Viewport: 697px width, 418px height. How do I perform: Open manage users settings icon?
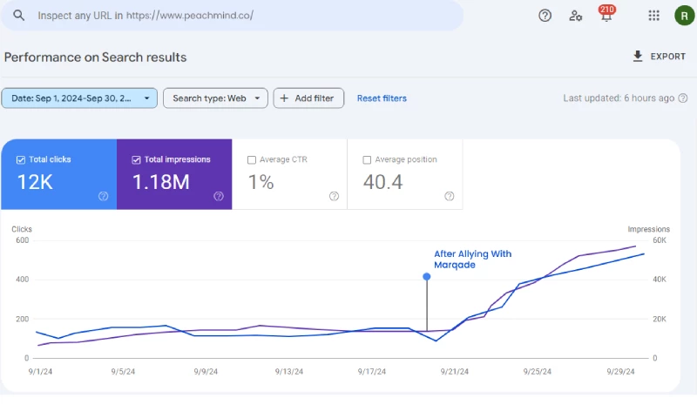click(x=575, y=16)
